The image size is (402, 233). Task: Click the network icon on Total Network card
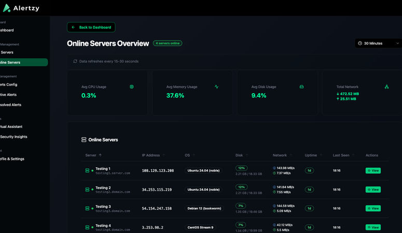pyautogui.click(x=386, y=87)
